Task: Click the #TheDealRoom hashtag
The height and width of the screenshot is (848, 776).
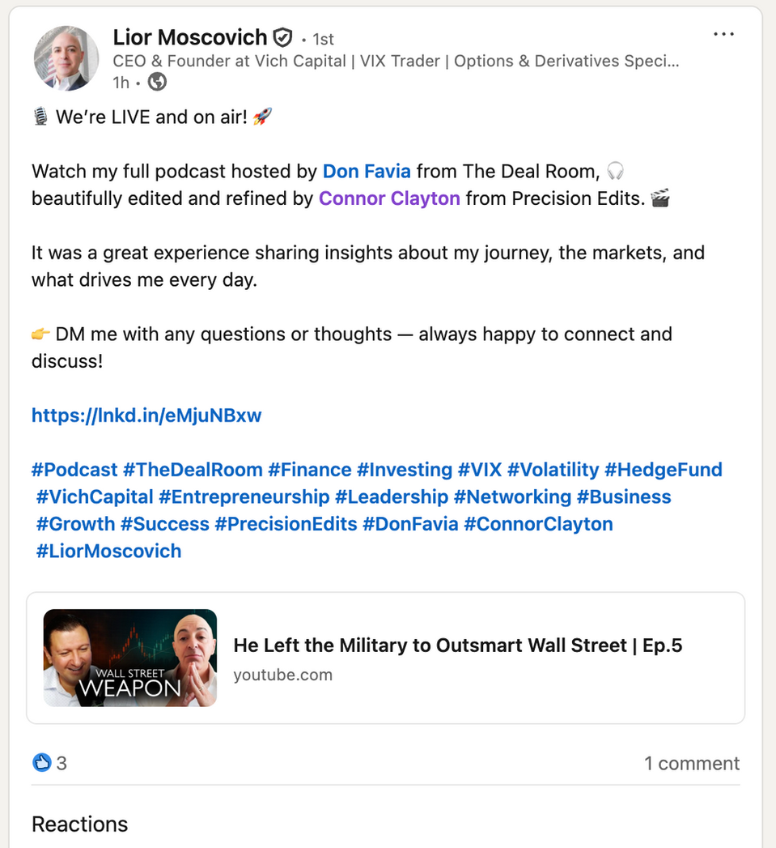Action: coord(193,470)
